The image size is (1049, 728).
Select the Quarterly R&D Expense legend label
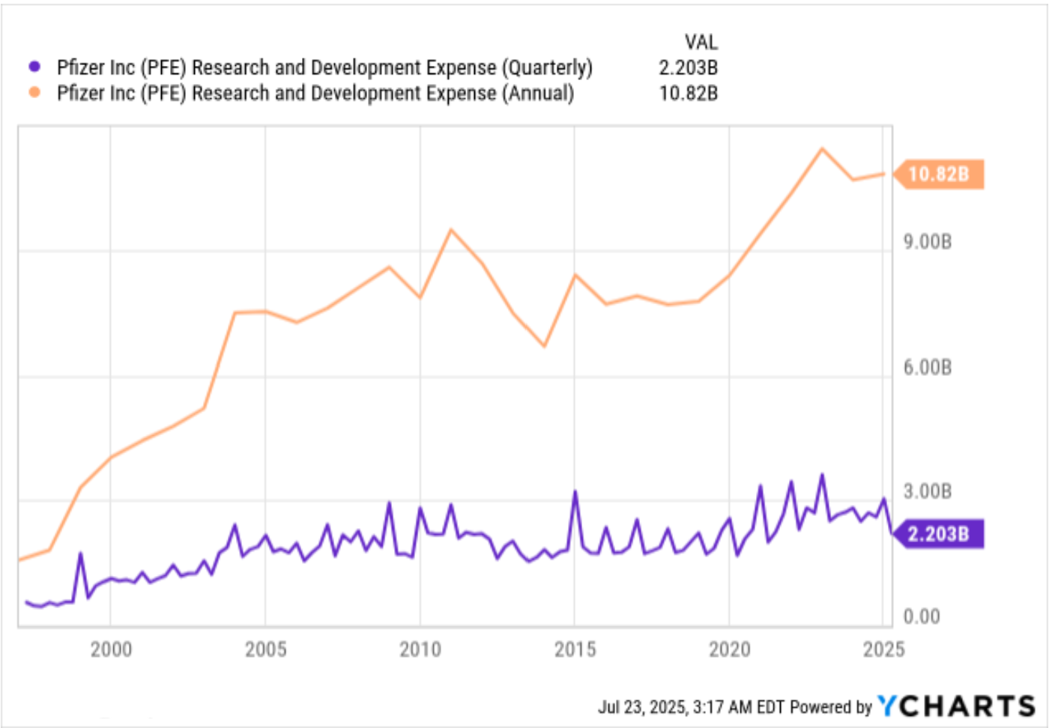324,67
